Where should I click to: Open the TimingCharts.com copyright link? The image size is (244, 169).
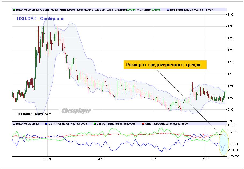(x=34, y=114)
